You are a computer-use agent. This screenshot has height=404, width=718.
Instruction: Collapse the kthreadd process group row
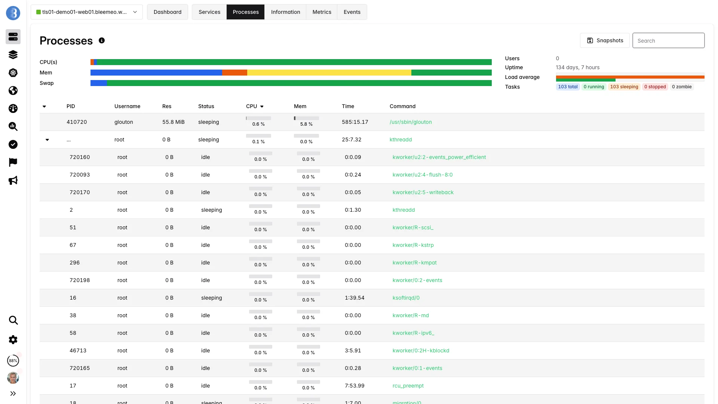click(x=47, y=140)
